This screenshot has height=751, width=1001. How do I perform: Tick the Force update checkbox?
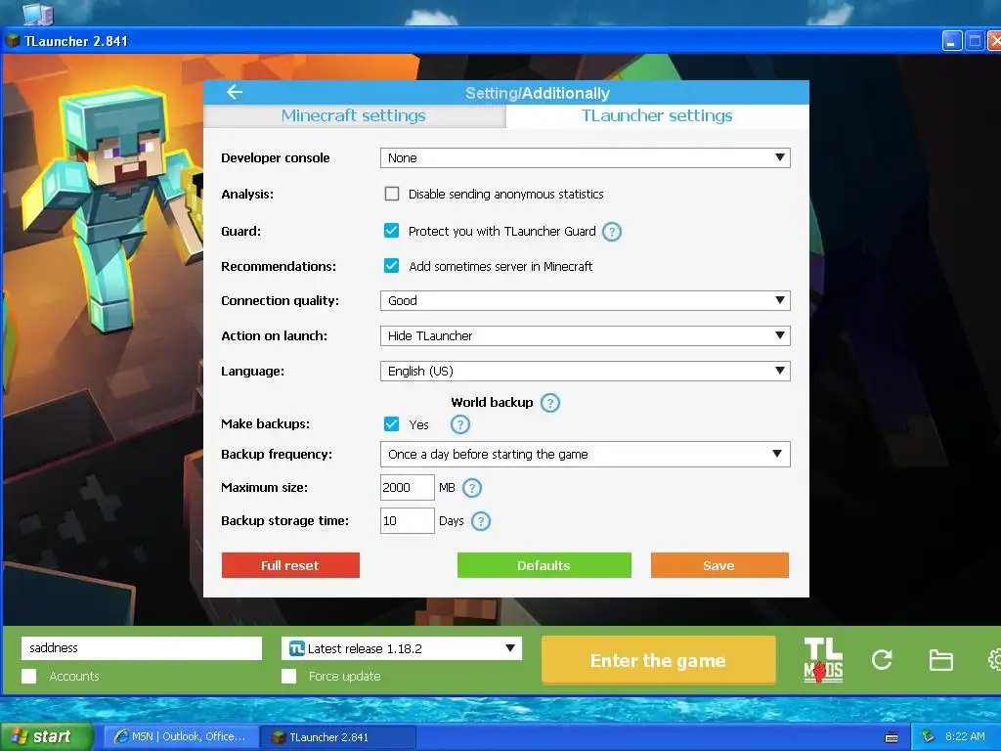tap(288, 677)
